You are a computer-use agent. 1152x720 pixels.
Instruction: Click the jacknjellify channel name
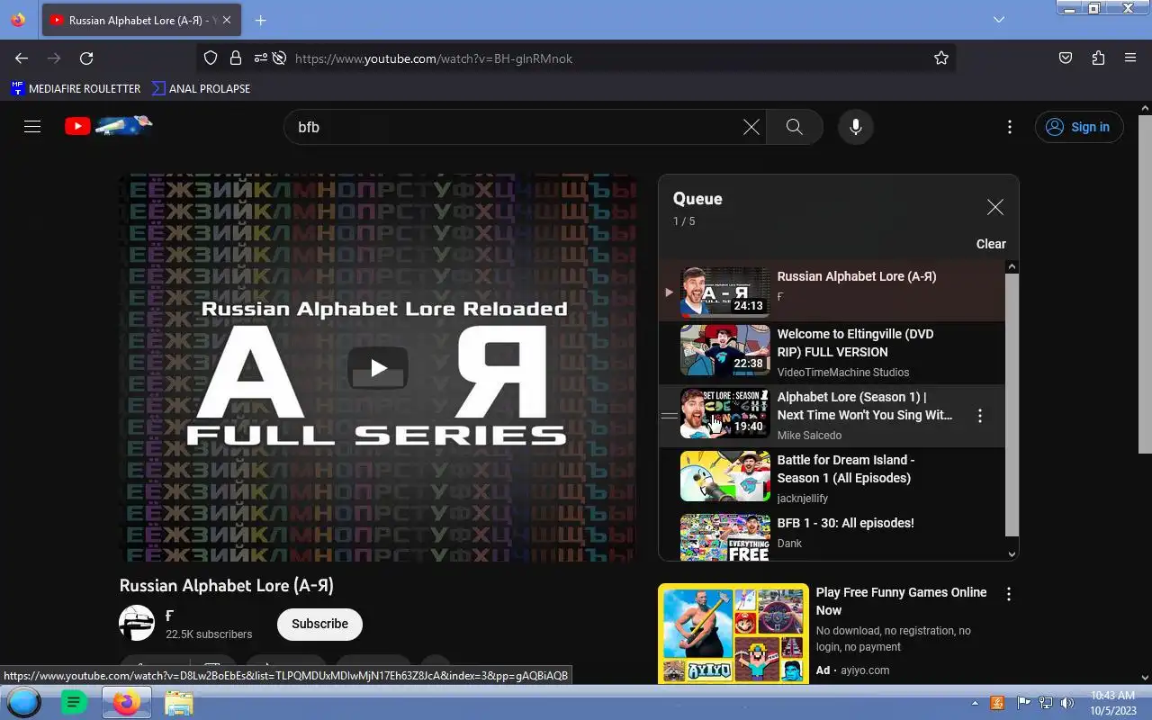tap(803, 499)
